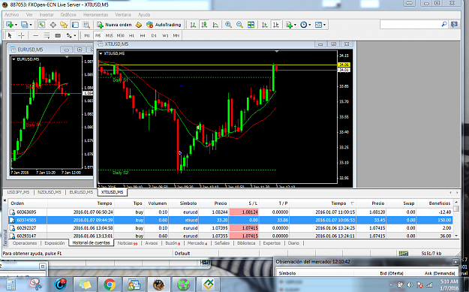Select the Fibonacci retracement tool
This screenshot has width=469, height=292.
tap(47, 35)
